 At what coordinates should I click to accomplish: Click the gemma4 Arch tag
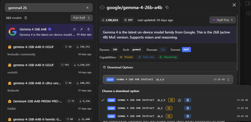click(x=136, y=50)
